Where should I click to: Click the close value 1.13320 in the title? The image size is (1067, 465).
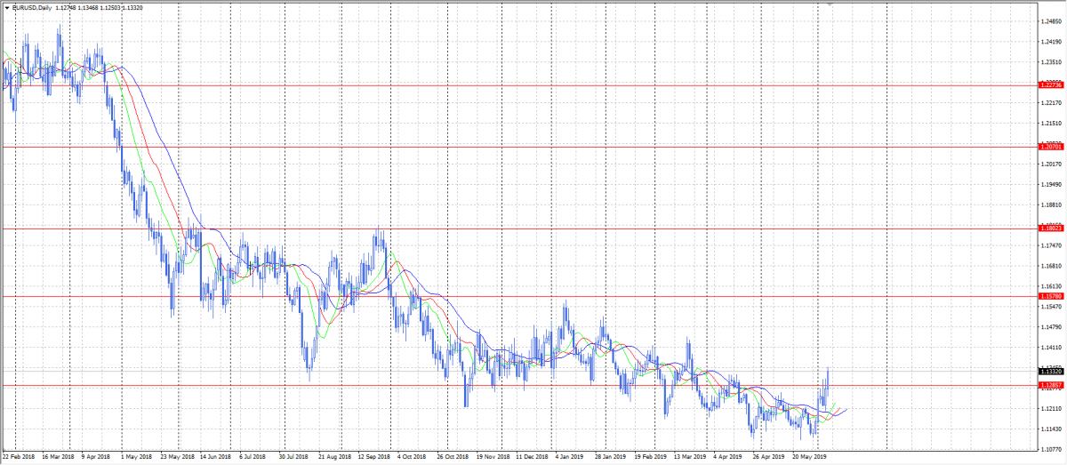(131, 8)
